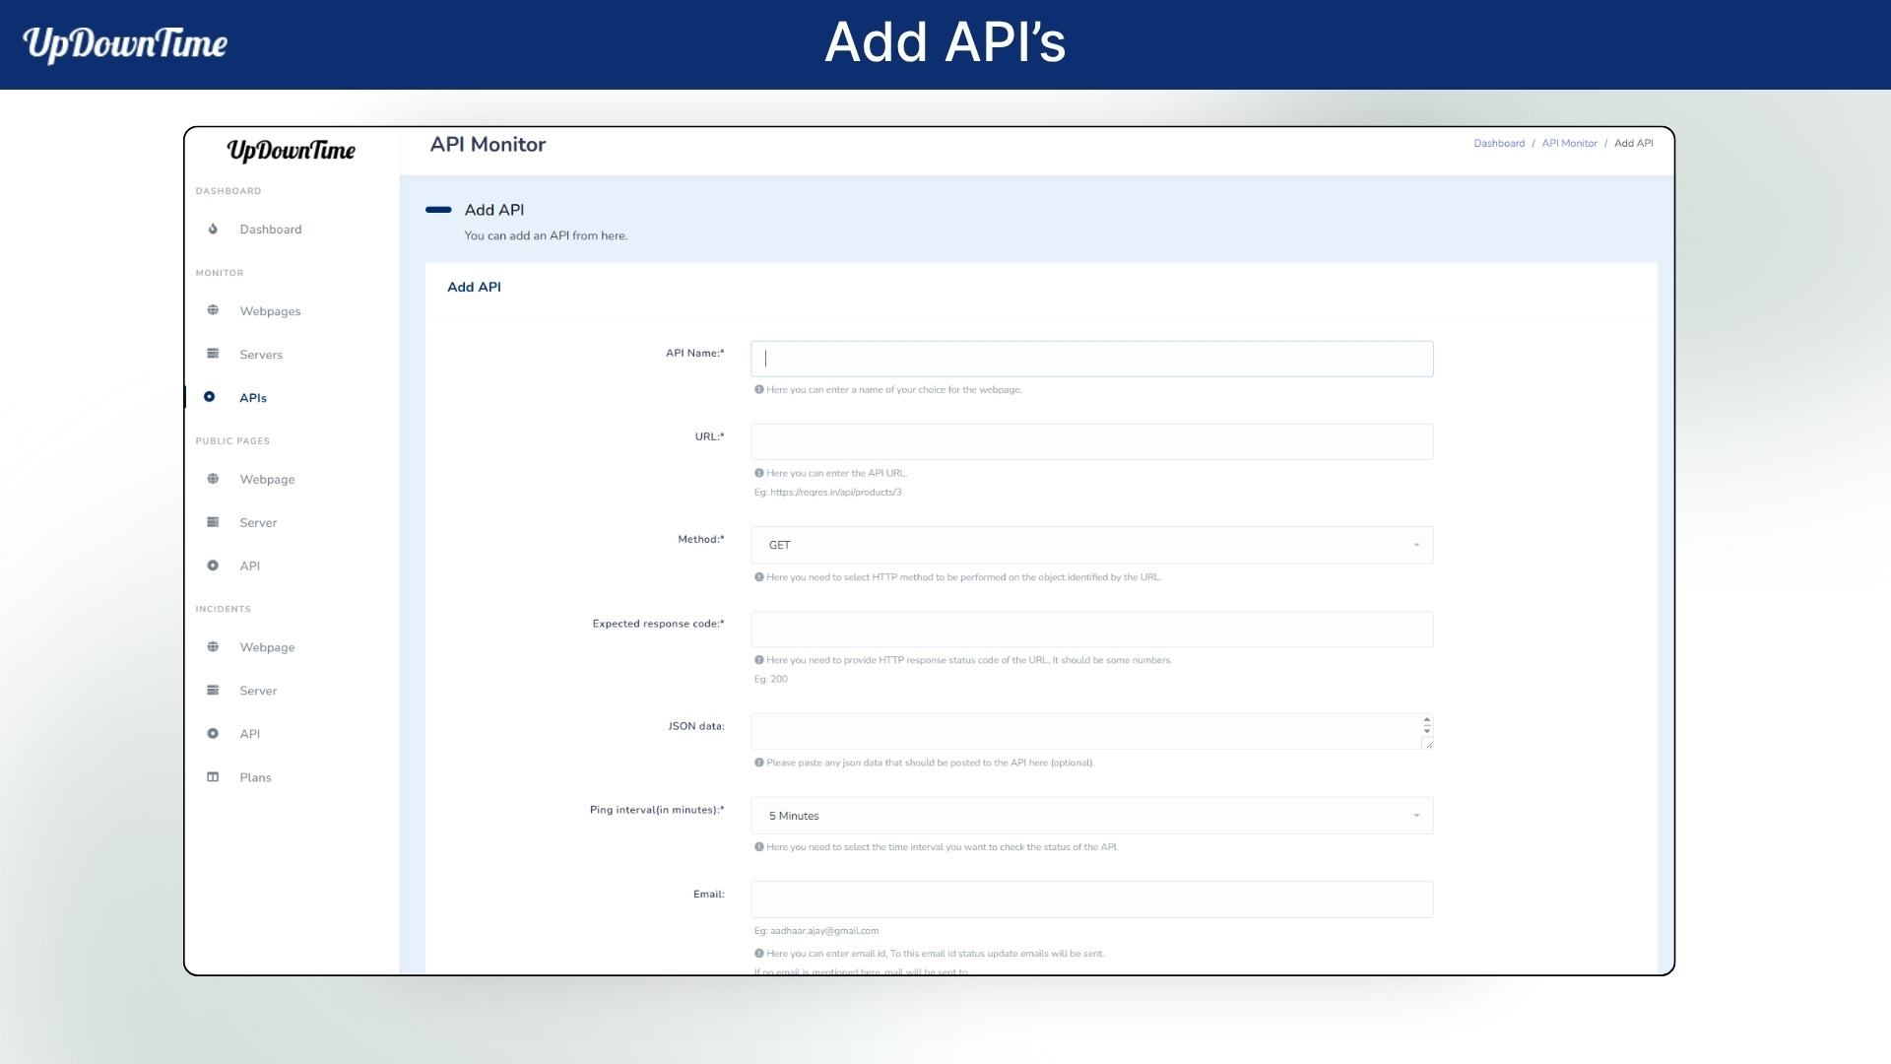Expand the Method dropdown chevron arrow

point(1416,544)
